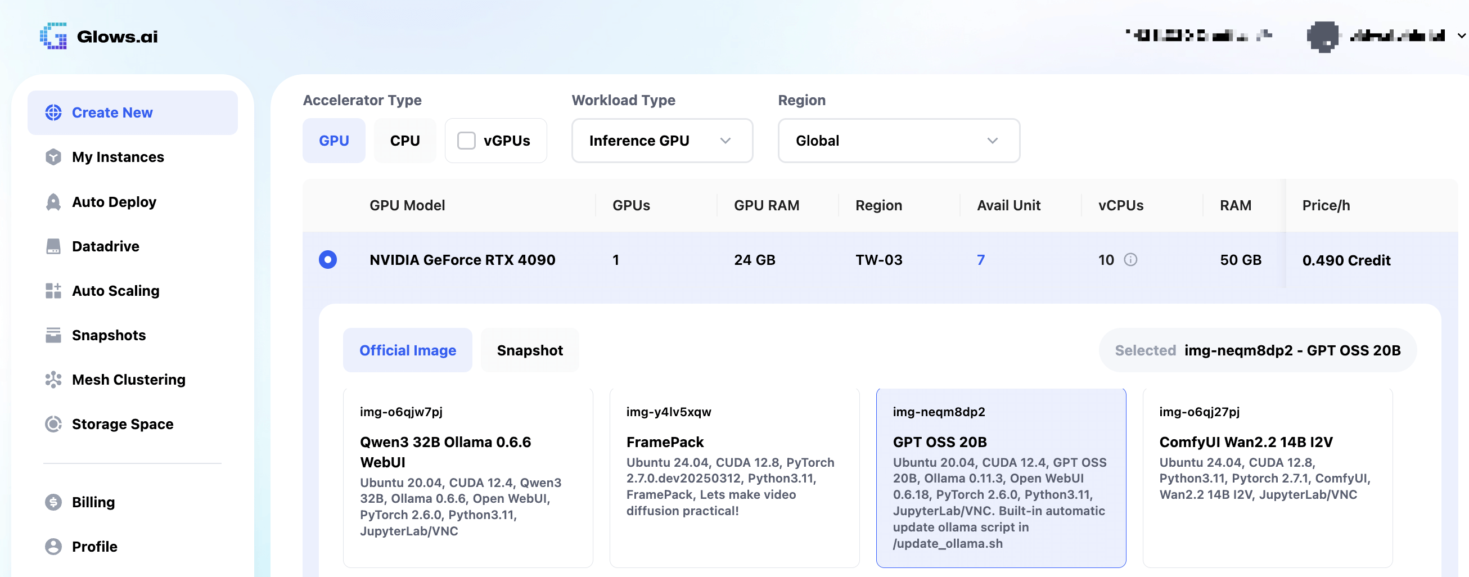Select the GPT OSS 20B image card
The height and width of the screenshot is (577, 1469).
click(1001, 478)
